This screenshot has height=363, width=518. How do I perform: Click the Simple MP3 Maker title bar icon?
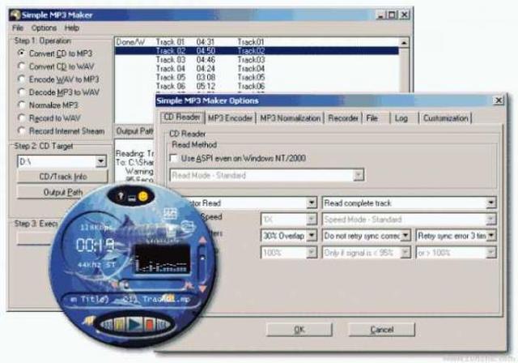point(15,15)
